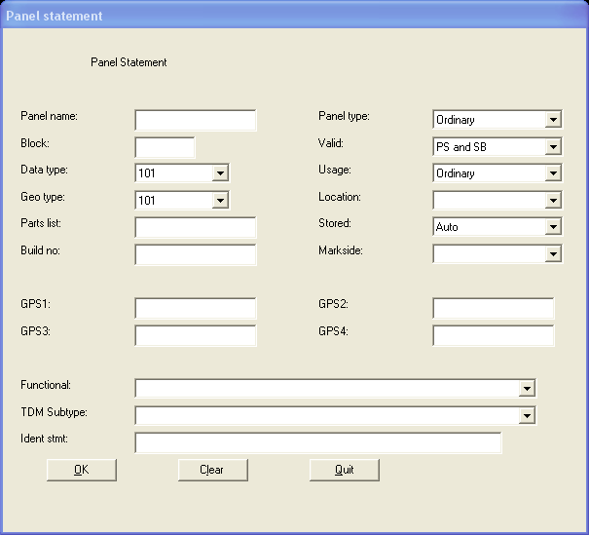Click the Quit button
This screenshot has width=589, height=535.
click(345, 470)
